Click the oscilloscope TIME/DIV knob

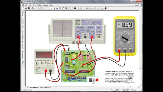(x=99, y=30)
